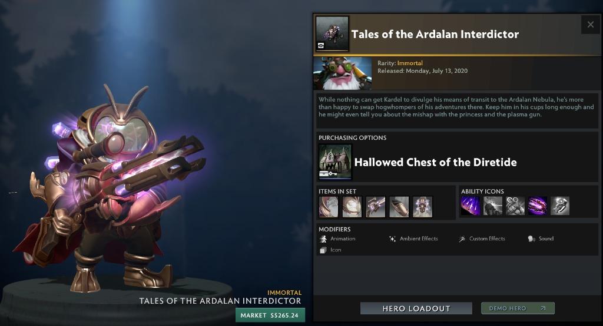Screen dimensions: 603x326
Task: Select the second item icon in Items In Set
Action: 352,207
